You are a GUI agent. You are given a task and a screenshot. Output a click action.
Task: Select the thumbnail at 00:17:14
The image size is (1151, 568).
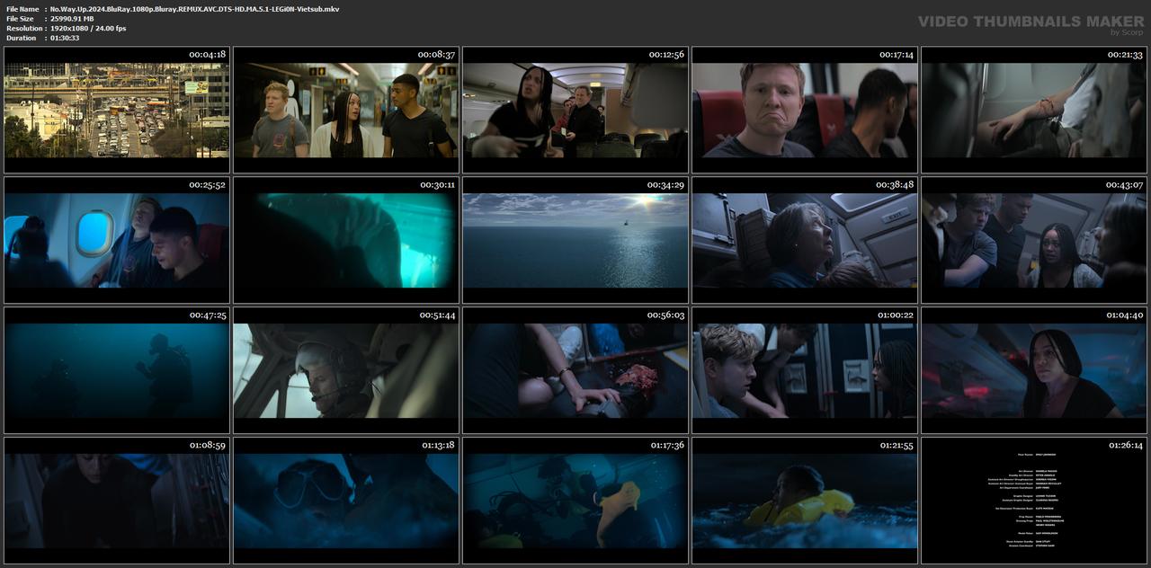805,110
